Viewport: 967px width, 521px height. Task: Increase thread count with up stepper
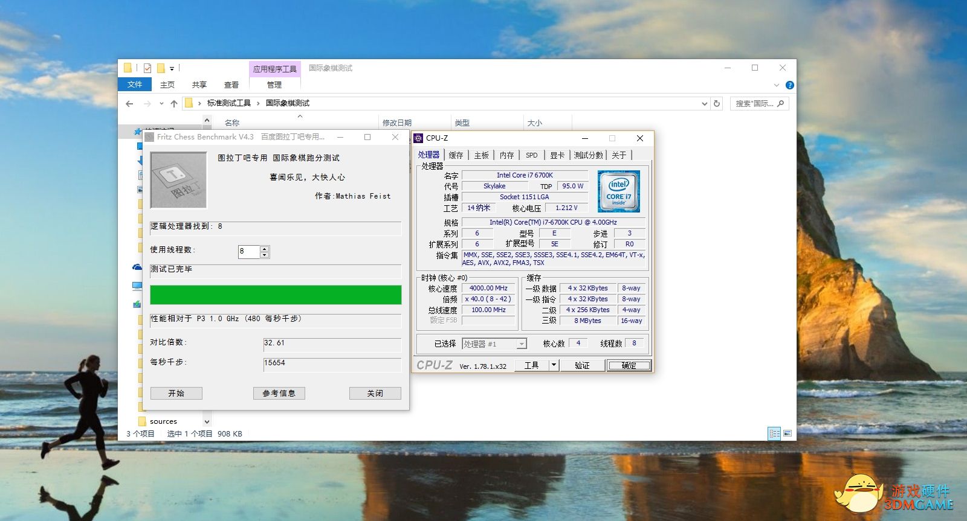264,248
